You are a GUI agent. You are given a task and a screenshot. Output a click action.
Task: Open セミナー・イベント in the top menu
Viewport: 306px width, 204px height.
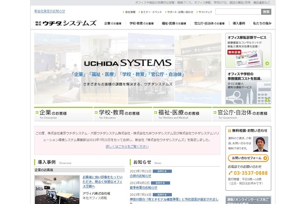tap(151, 12)
